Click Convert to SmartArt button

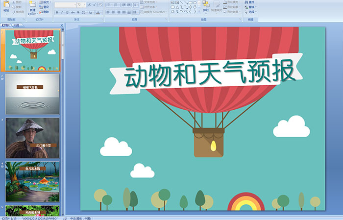(x=154, y=12)
